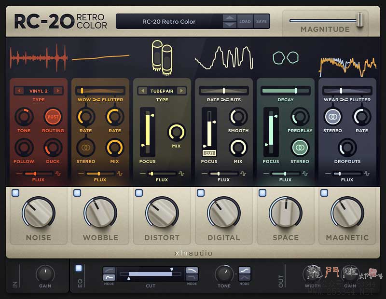
Task: Click the WEAR/FLUTTER balance slider
Action: click(x=347, y=91)
